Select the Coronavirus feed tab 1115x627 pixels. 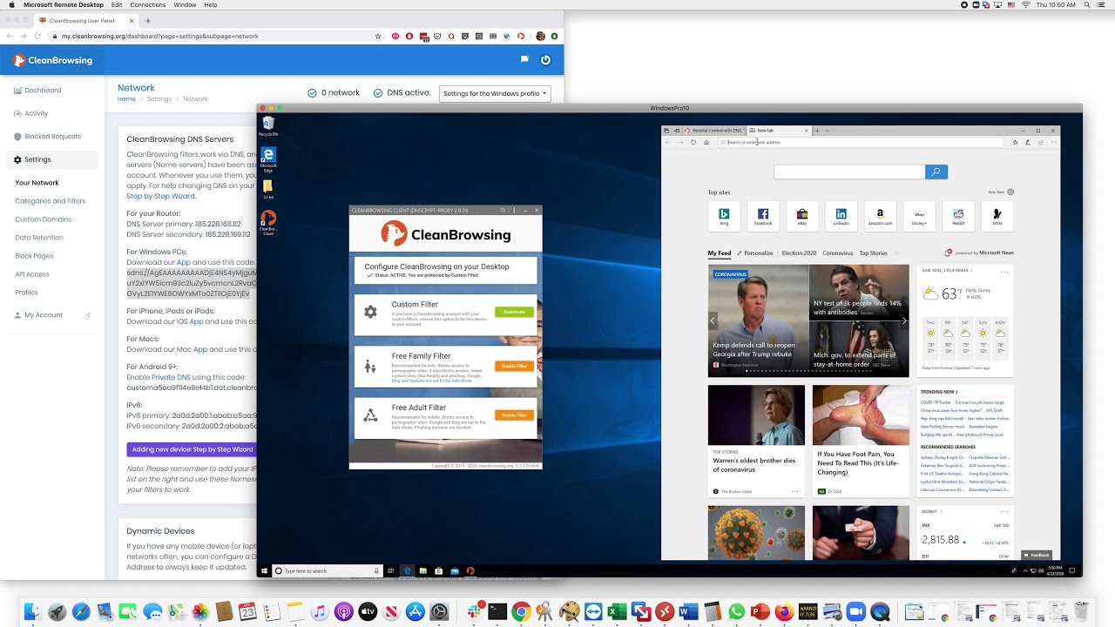point(838,253)
